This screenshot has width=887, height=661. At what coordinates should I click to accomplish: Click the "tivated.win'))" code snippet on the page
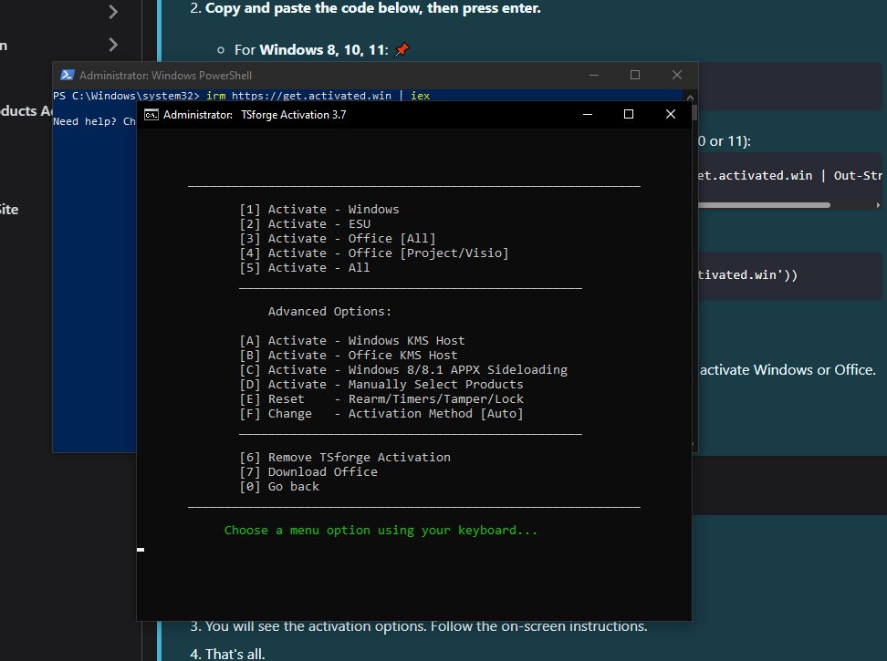[x=747, y=275]
